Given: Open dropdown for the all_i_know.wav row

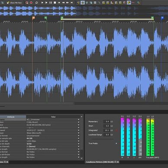Looking at the screenshot, I should pyautogui.click(x=78, y=120).
